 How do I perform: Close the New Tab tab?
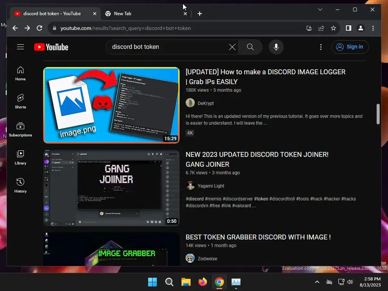point(185,14)
